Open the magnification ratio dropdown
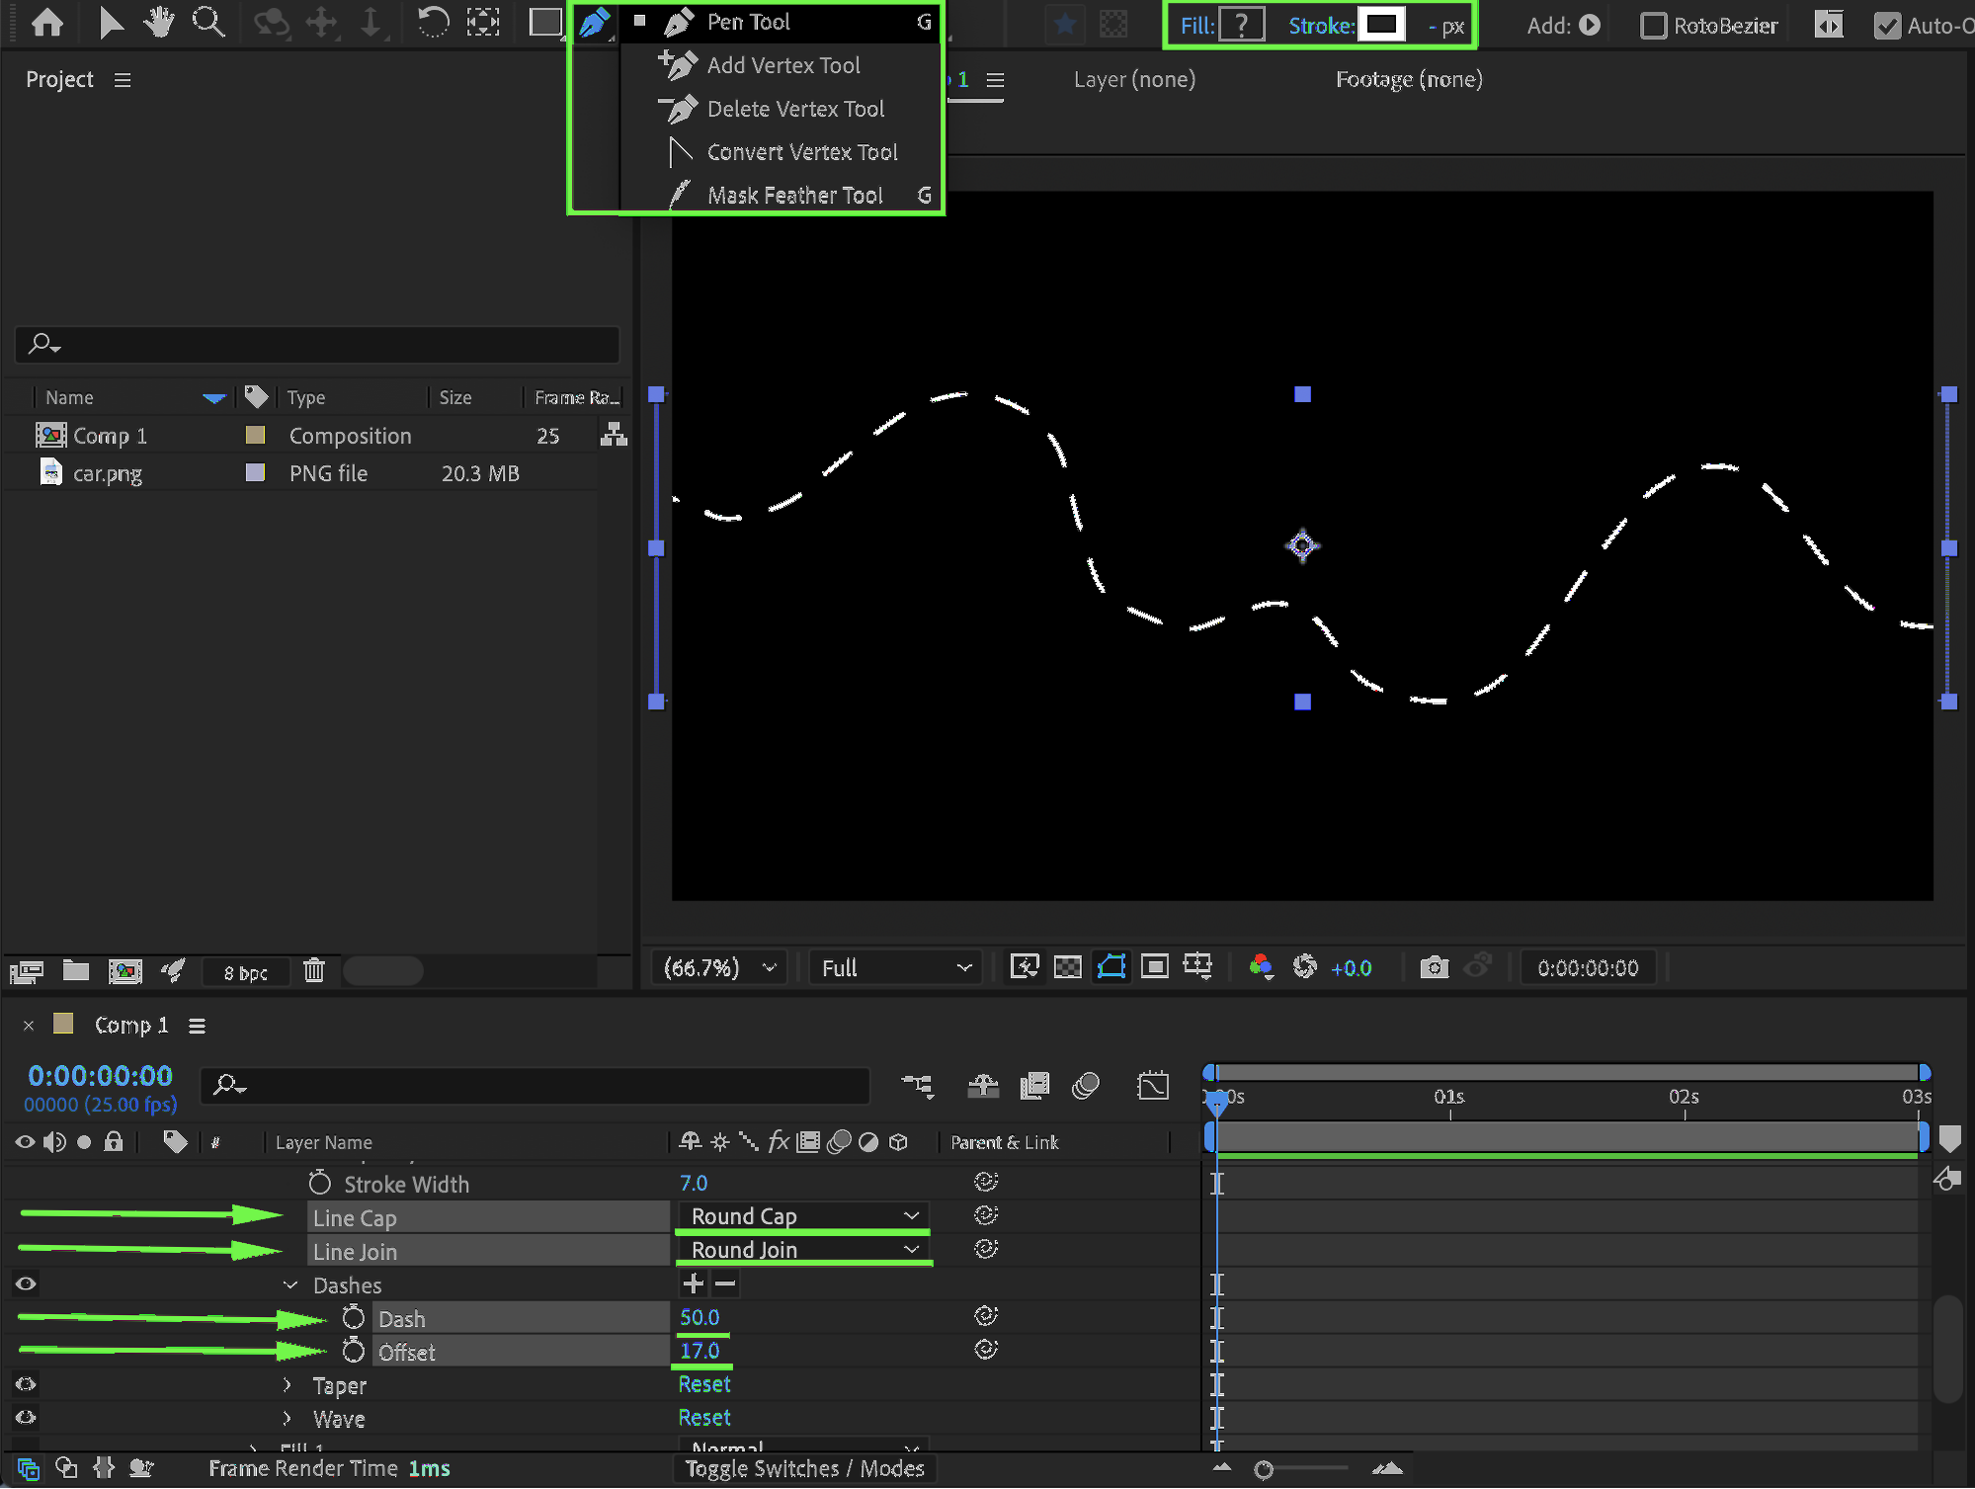Screen dimensions: 1975x1489 pos(720,967)
